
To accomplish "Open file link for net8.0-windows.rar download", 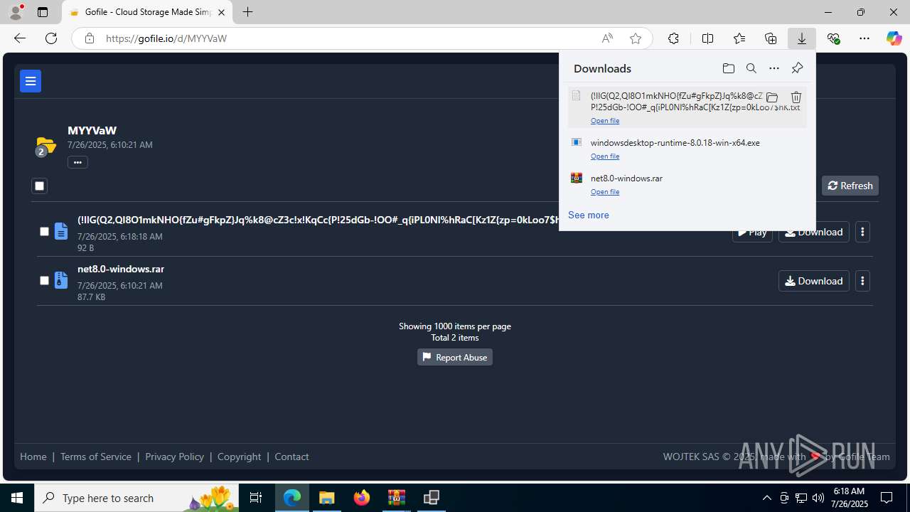I will coord(605,192).
